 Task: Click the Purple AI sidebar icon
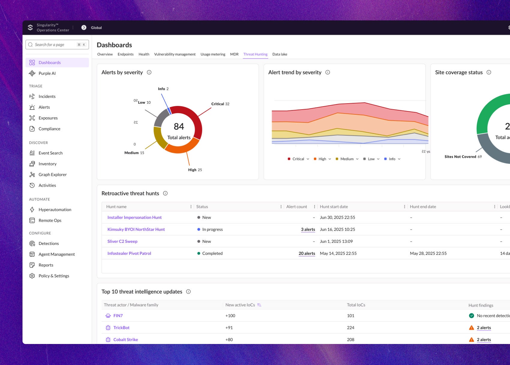pyautogui.click(x=32, y=73)
